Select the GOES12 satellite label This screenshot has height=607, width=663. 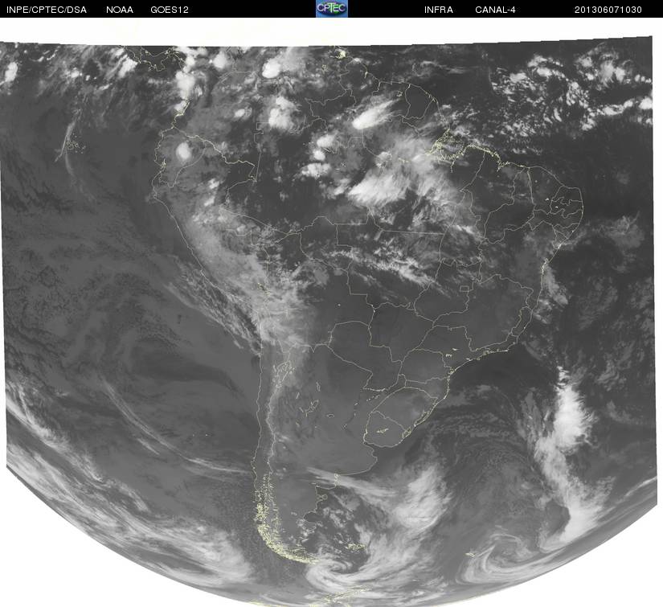pyautogui.click(x=170, y=10)
